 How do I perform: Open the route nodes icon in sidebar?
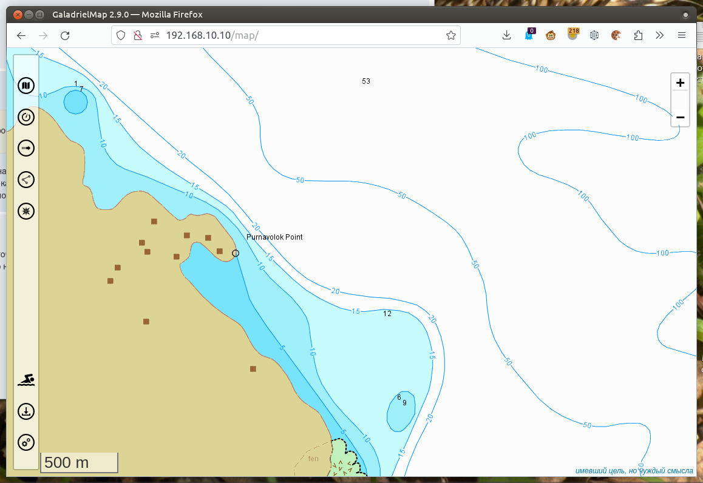[x=25, y=180]
